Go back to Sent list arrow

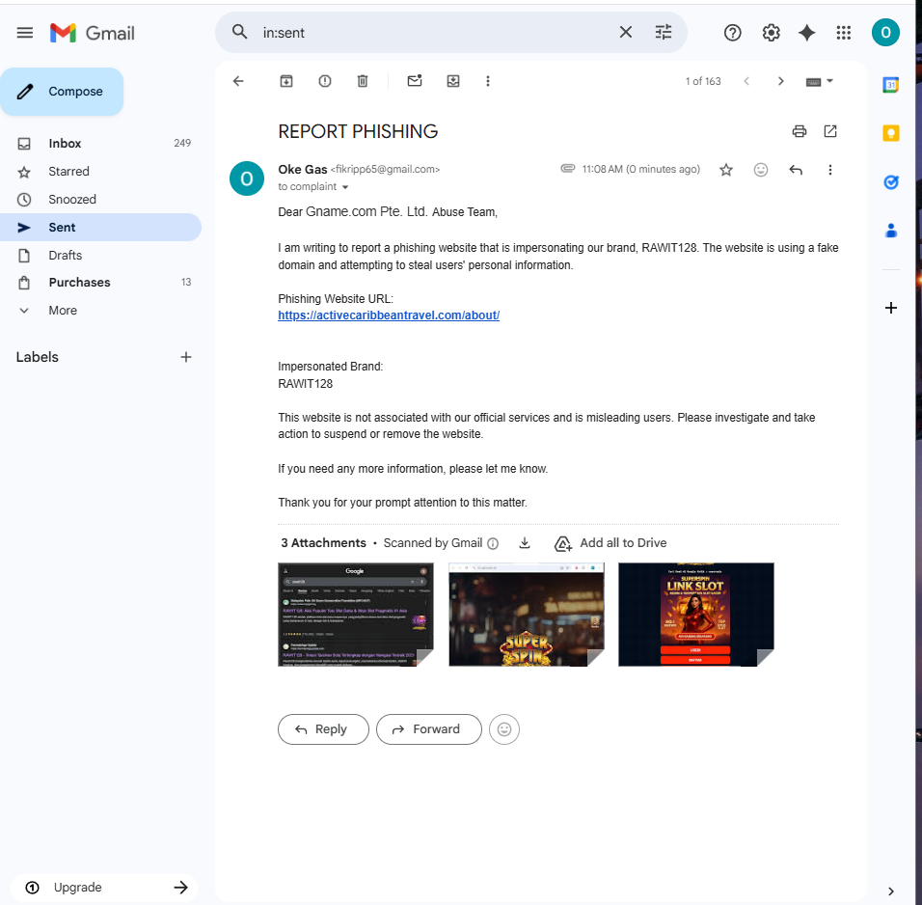(x=238, y=81)
